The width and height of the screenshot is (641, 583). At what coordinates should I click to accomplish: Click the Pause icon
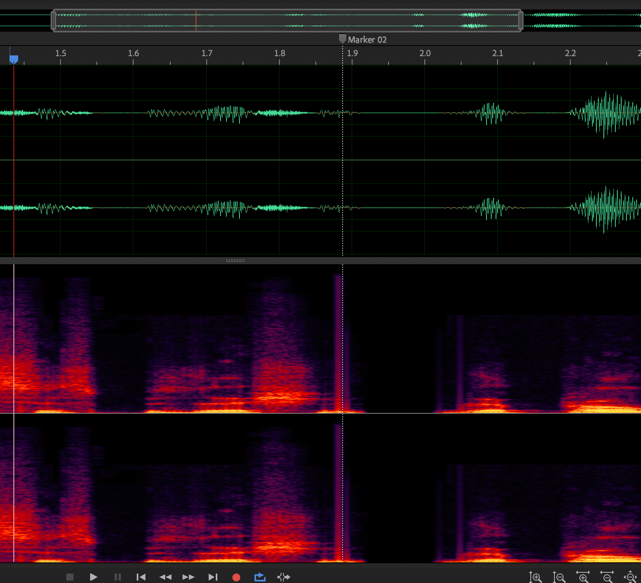click(117, 577)
